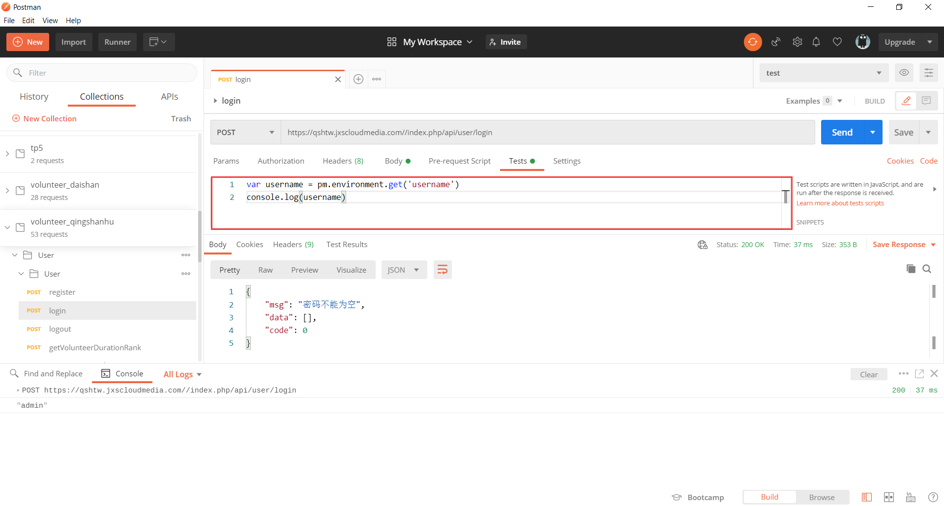Image resolution: width=944 pixels, height=506 pixels.
Task: Open the sync status icon
Action: (752, 42)
